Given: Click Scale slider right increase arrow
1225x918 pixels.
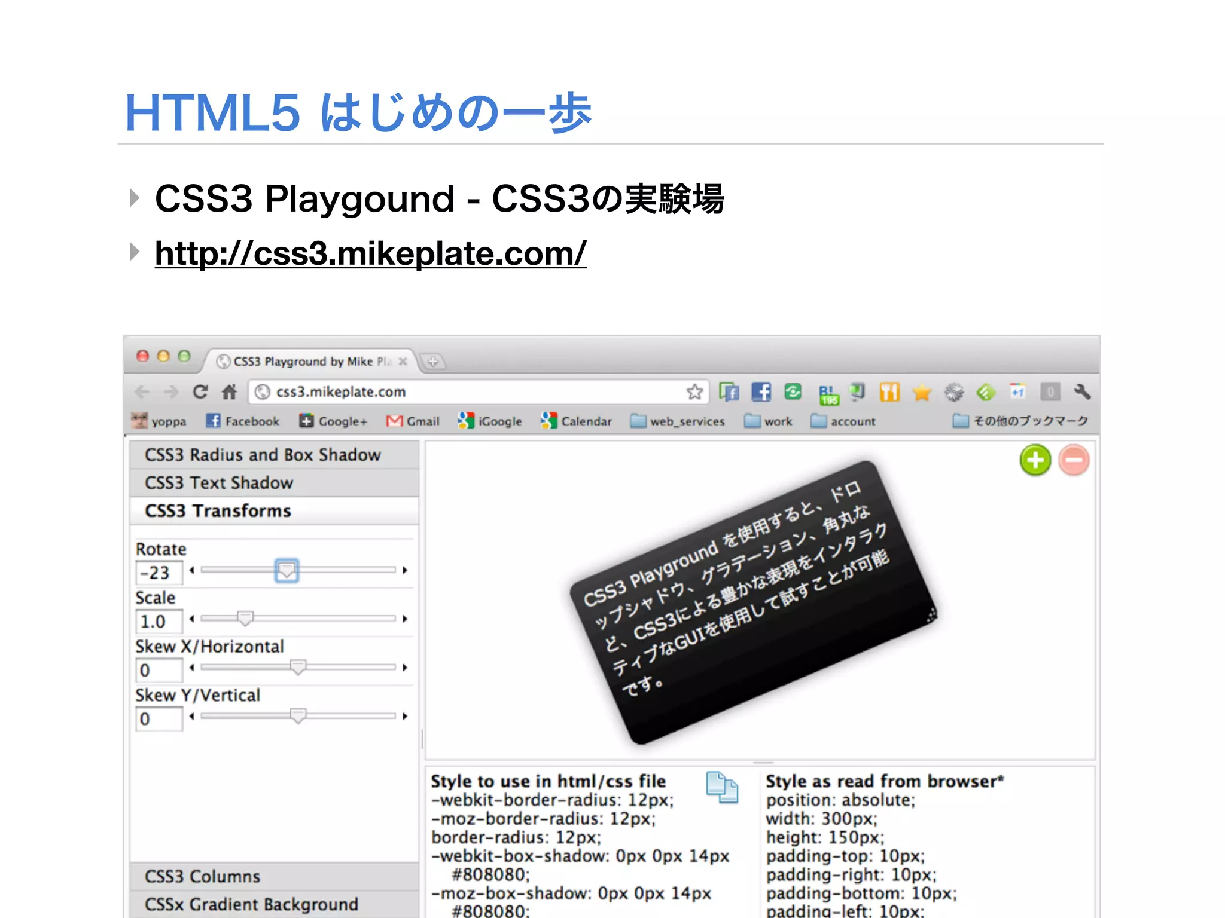Looking at the screenshot, I should 405,619.
